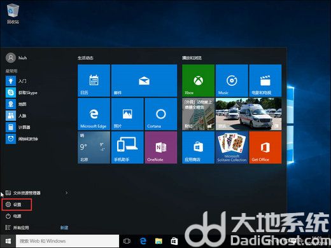Open Settings from the Start menu

tap(17, 205)
